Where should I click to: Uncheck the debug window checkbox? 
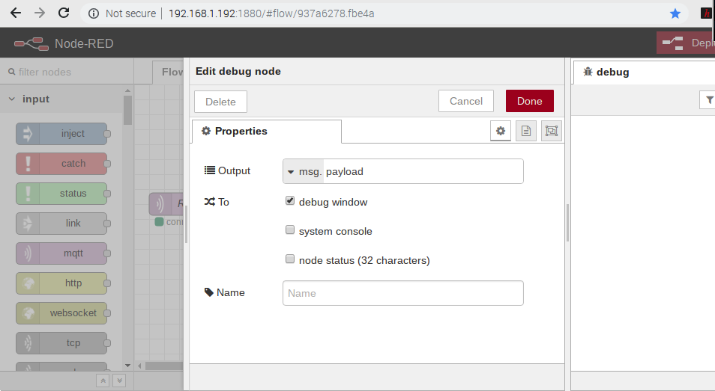(x=290, y=201)
